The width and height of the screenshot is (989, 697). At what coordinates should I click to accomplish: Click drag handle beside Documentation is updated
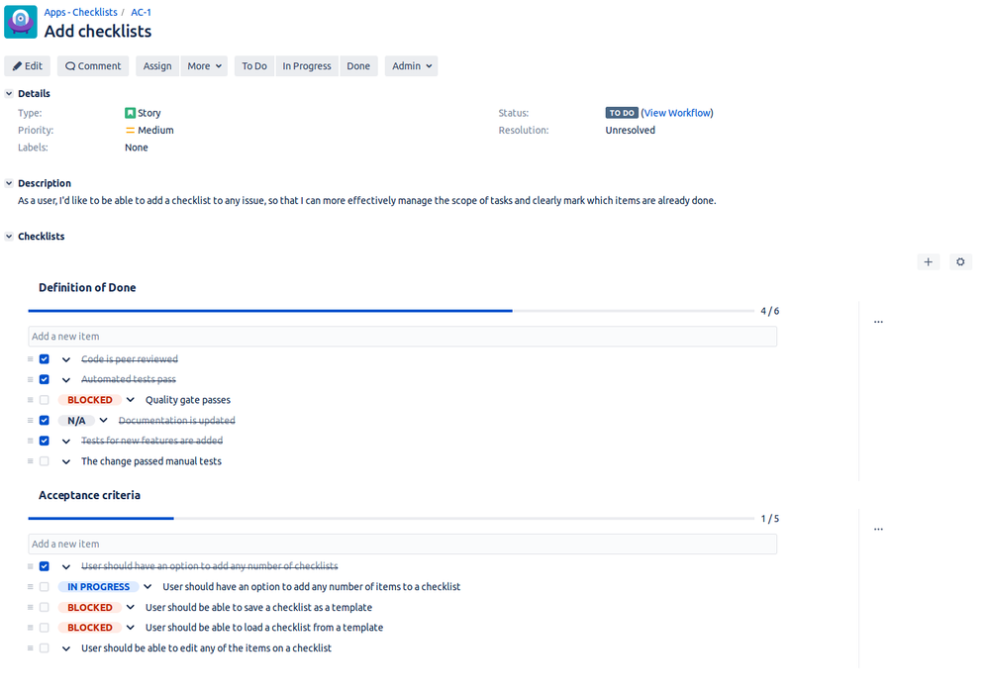click(31, 420)
